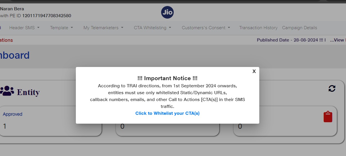This screenshot has height=156, width=346.
Task: Go to Transaction History
Action: pyautogui.click(x=258, y=28)
